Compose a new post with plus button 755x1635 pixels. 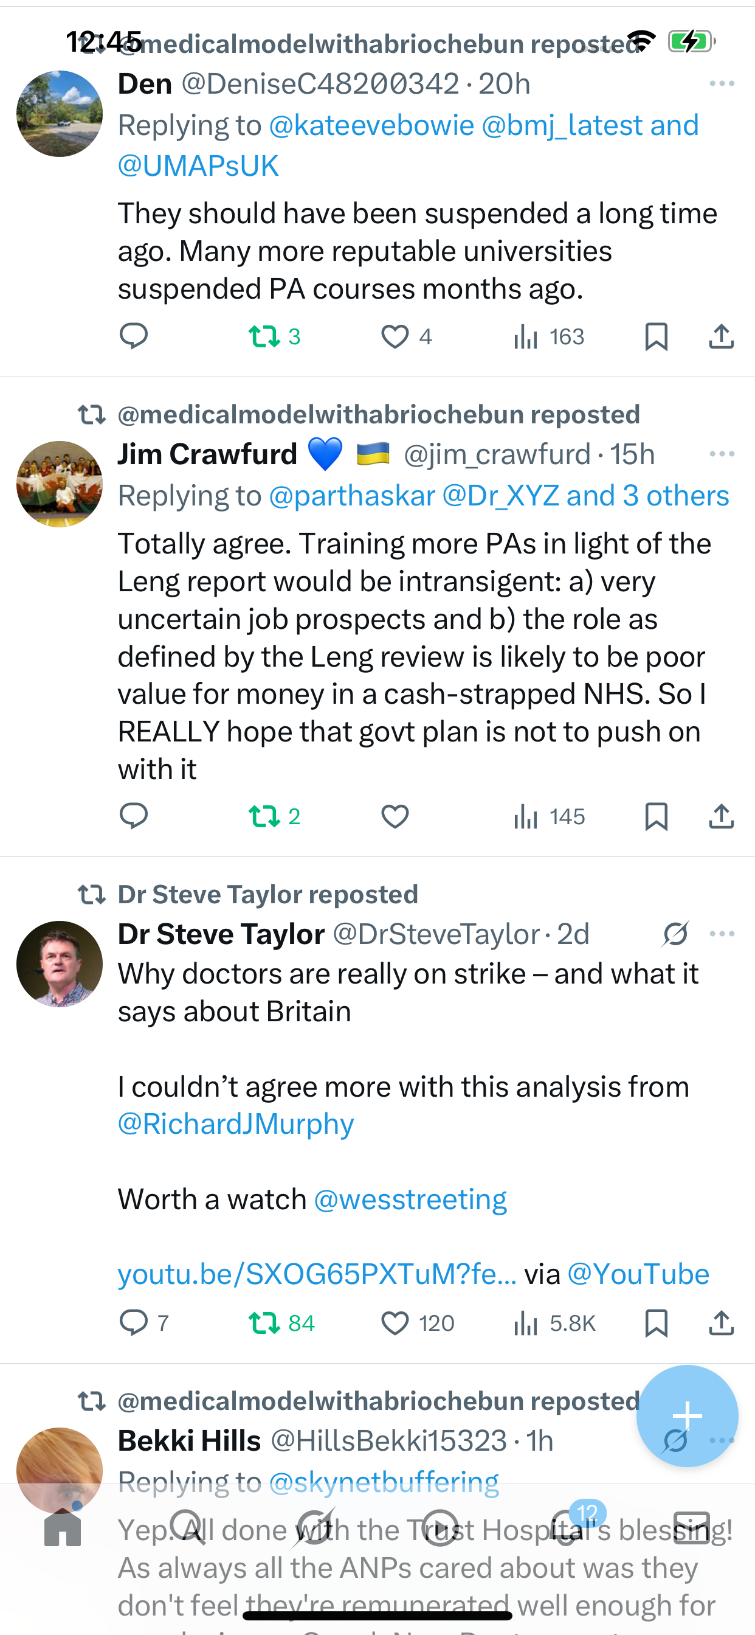(687, 1415)
